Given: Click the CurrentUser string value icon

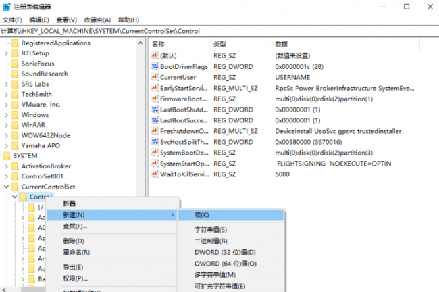Looking at the screenshot, I should point(155,77).
